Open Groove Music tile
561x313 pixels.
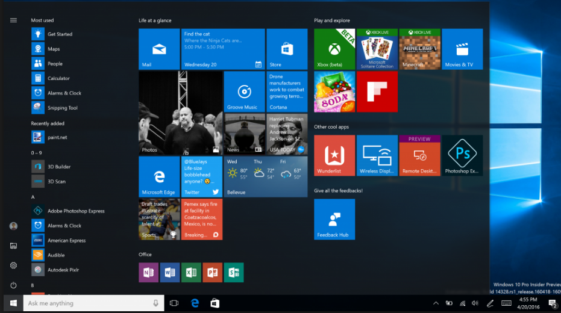pyautogui.click(x=245, y=91)
